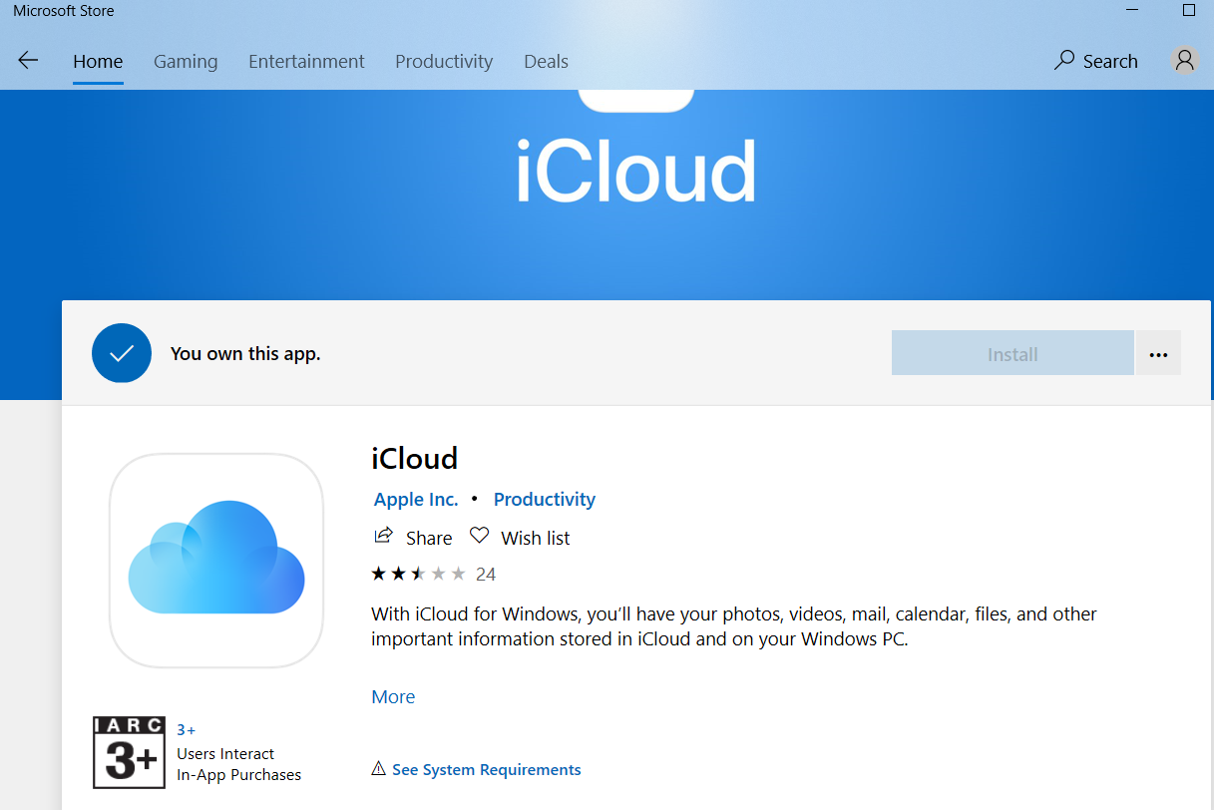Image resolution: width=1214 pixels, height=810 pixels.
Task: Click the 24 ratings count
Action: tap(486, 574)
